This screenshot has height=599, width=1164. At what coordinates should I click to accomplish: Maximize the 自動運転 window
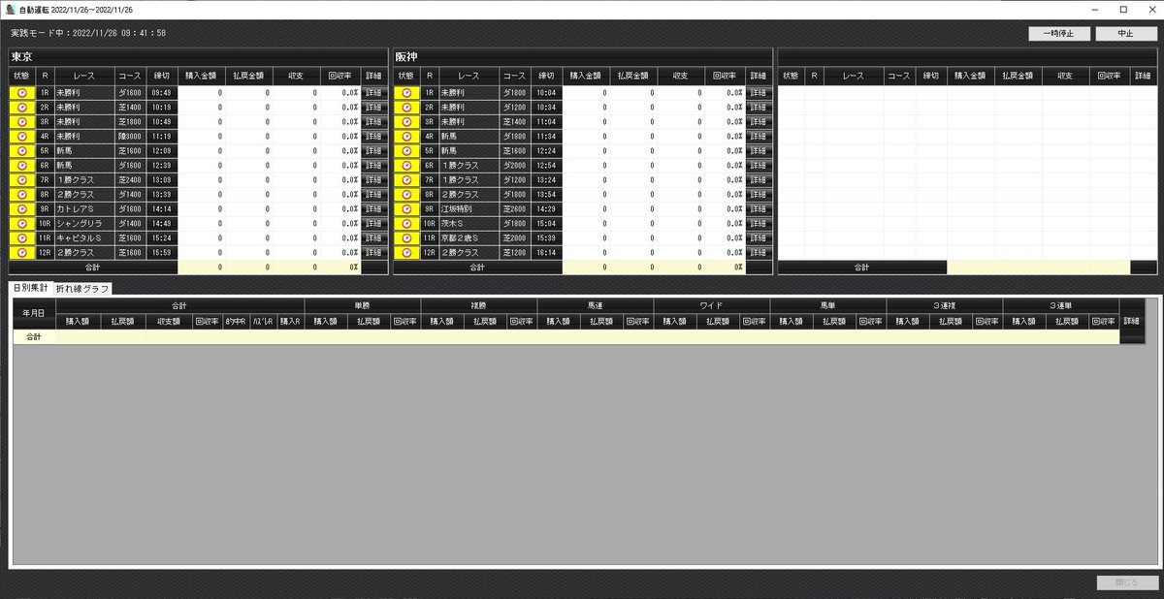1122,9
